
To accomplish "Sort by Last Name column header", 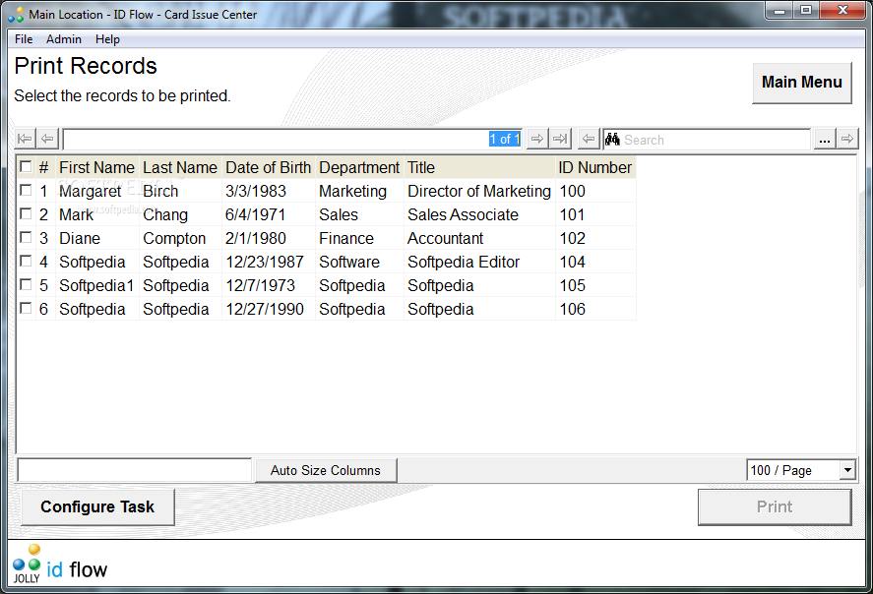I will tap(180, 167).
